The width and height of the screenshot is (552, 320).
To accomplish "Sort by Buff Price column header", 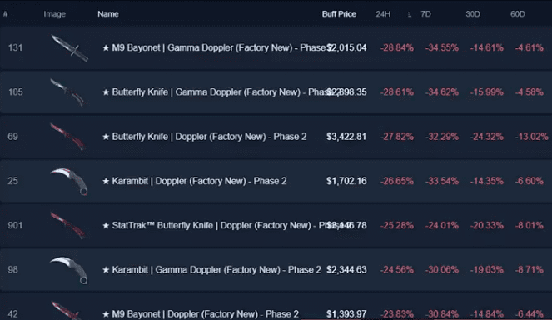I will coord(339,14).
